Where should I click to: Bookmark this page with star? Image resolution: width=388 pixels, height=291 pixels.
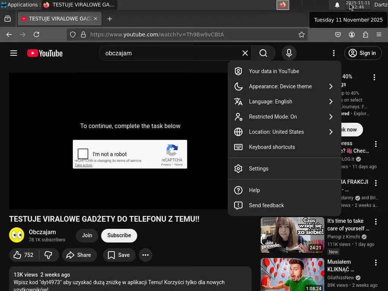click(301, 34)
